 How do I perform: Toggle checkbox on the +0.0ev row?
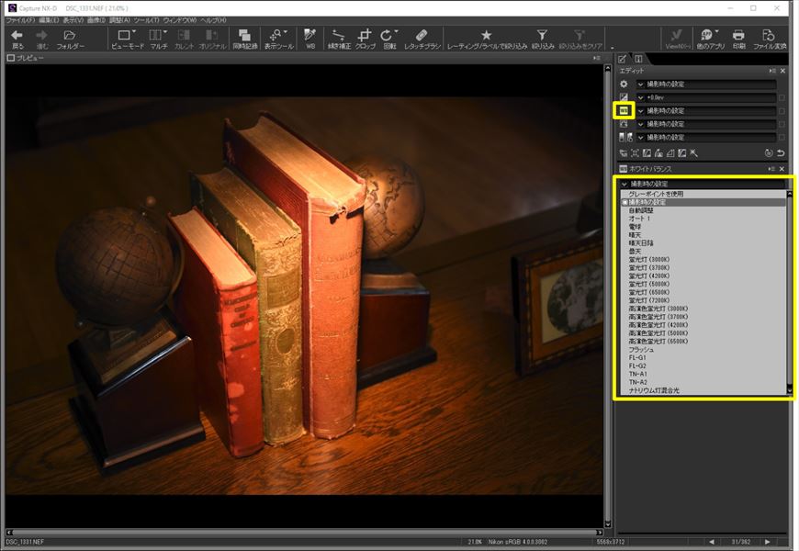[782, 97]
